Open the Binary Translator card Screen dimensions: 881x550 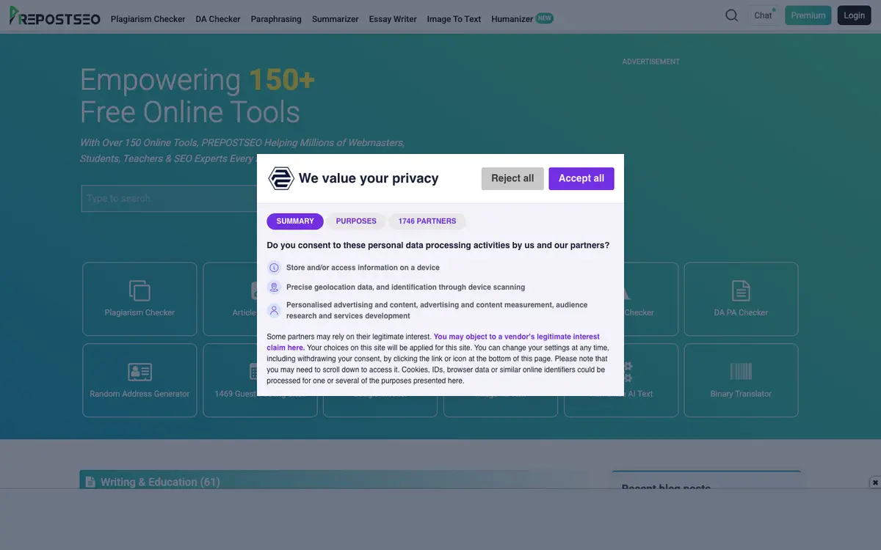point(741,380)
